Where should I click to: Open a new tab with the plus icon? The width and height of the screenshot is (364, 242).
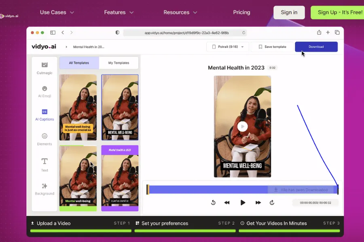tap(328, 32)
